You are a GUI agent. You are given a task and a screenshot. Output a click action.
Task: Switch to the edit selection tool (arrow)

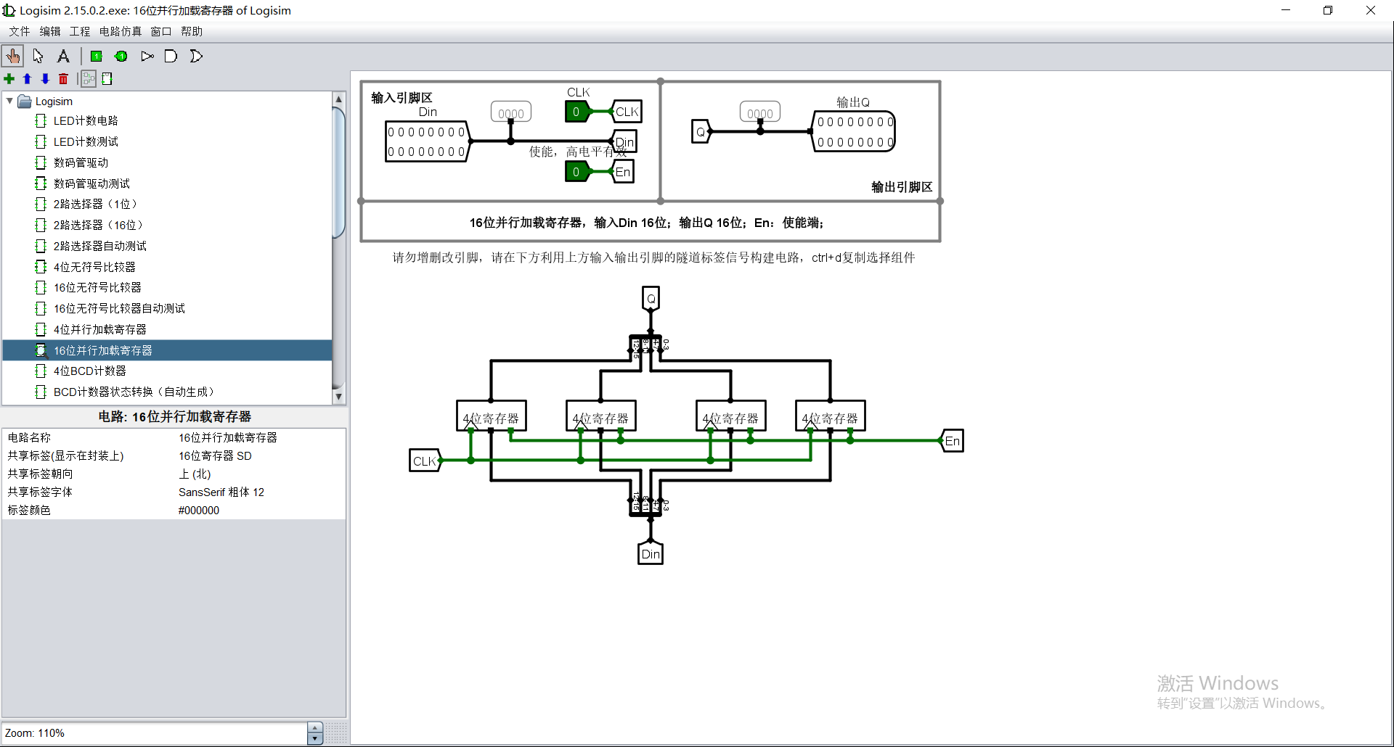point(38,56)
